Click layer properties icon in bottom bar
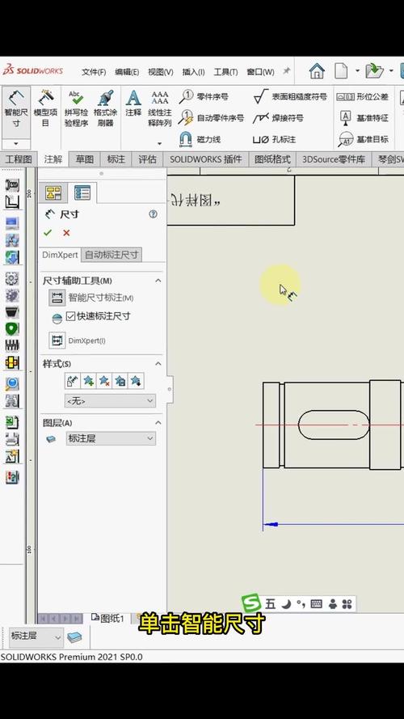 [x=74, y=637]
